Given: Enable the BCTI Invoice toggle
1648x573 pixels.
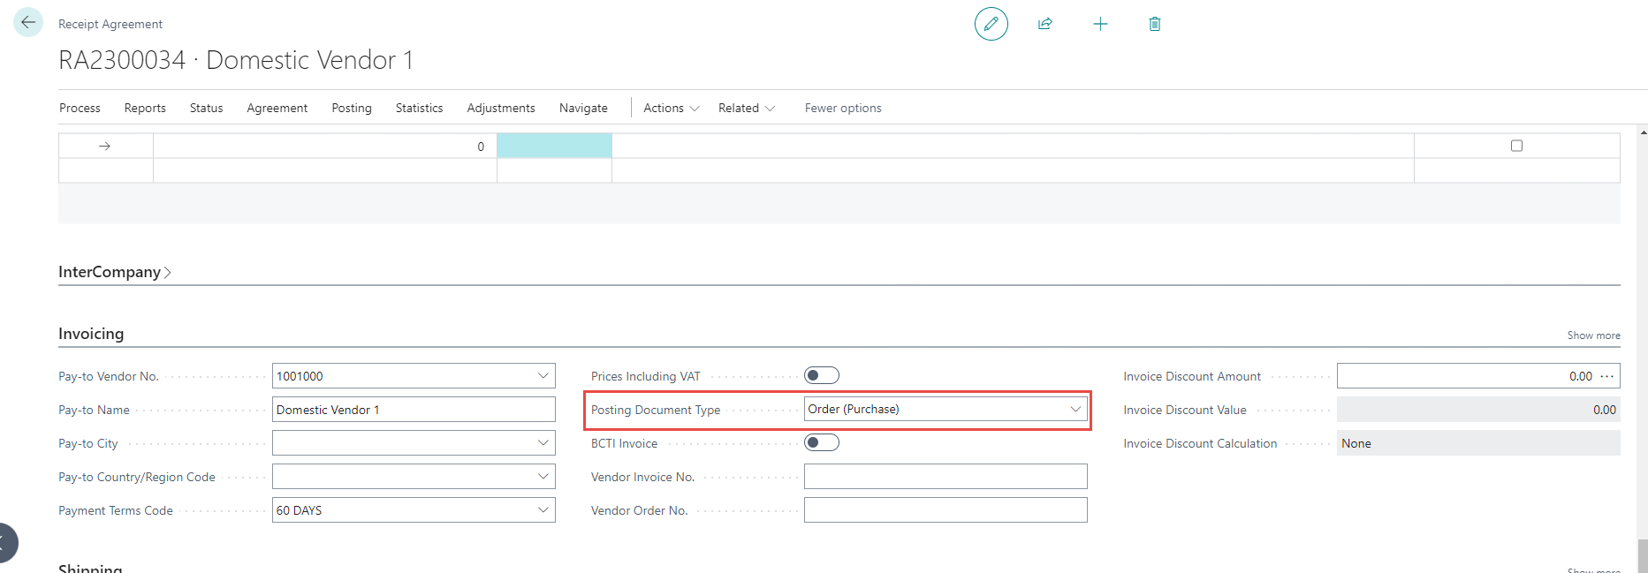Looking at the screenshot, I should coord(821,443).
